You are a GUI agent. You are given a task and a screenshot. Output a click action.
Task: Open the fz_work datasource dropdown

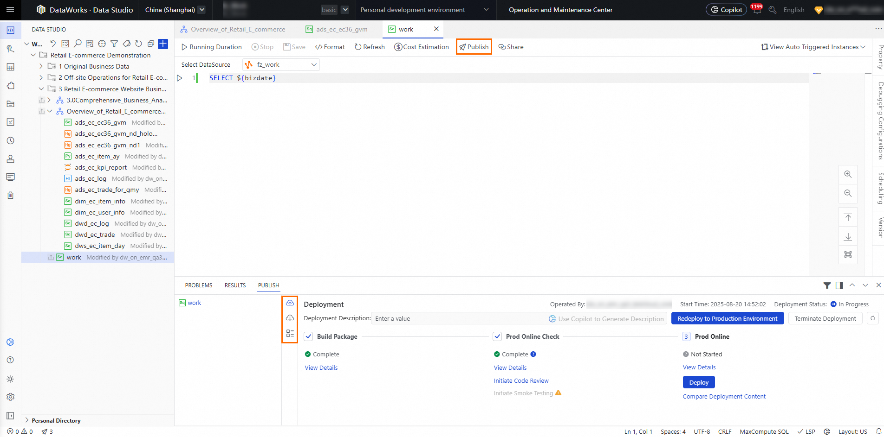pyautogui.click(x=281, y=65)
